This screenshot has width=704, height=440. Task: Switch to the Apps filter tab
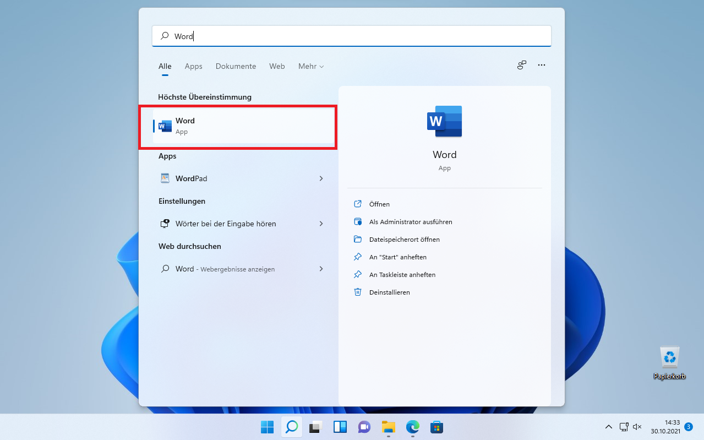193,66
